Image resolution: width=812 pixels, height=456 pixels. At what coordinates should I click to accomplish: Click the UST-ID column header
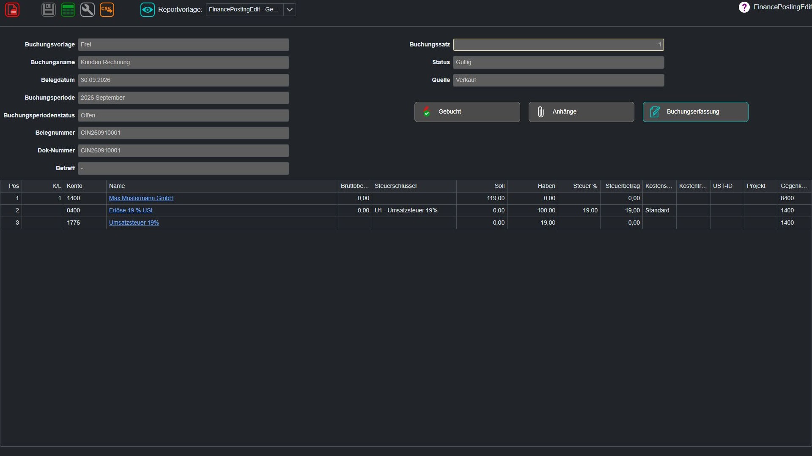pos(727,186)
